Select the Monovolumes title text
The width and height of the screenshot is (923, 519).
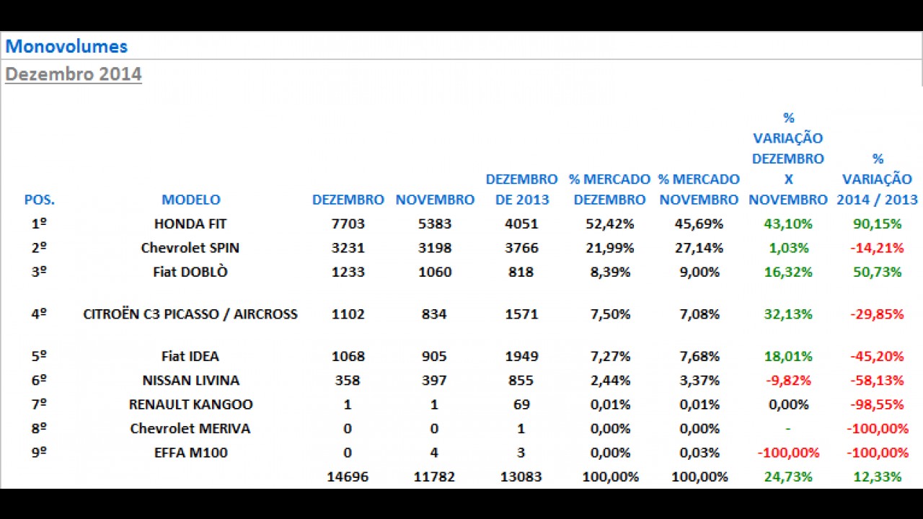pyautogui.click(x=66, y=47)
